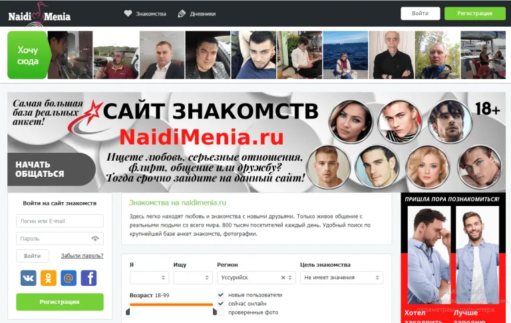
Task: Click the pencil icon next to Дневники
Action: coord(182,14)
